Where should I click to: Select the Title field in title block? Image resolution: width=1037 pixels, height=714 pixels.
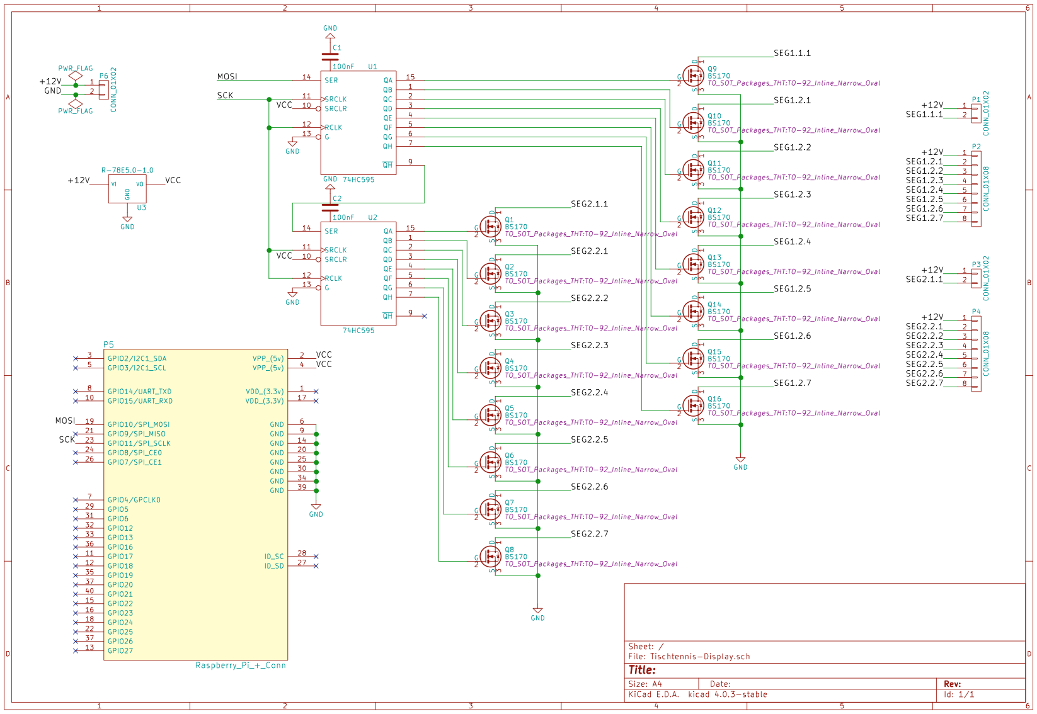[x=642, y=670]
